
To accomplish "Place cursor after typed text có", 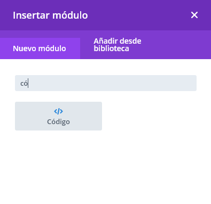I will [x=28, y=83].
